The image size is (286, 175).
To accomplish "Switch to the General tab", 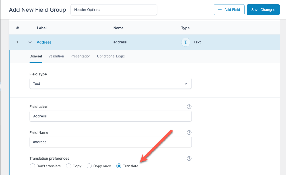I will pos(35,56).
